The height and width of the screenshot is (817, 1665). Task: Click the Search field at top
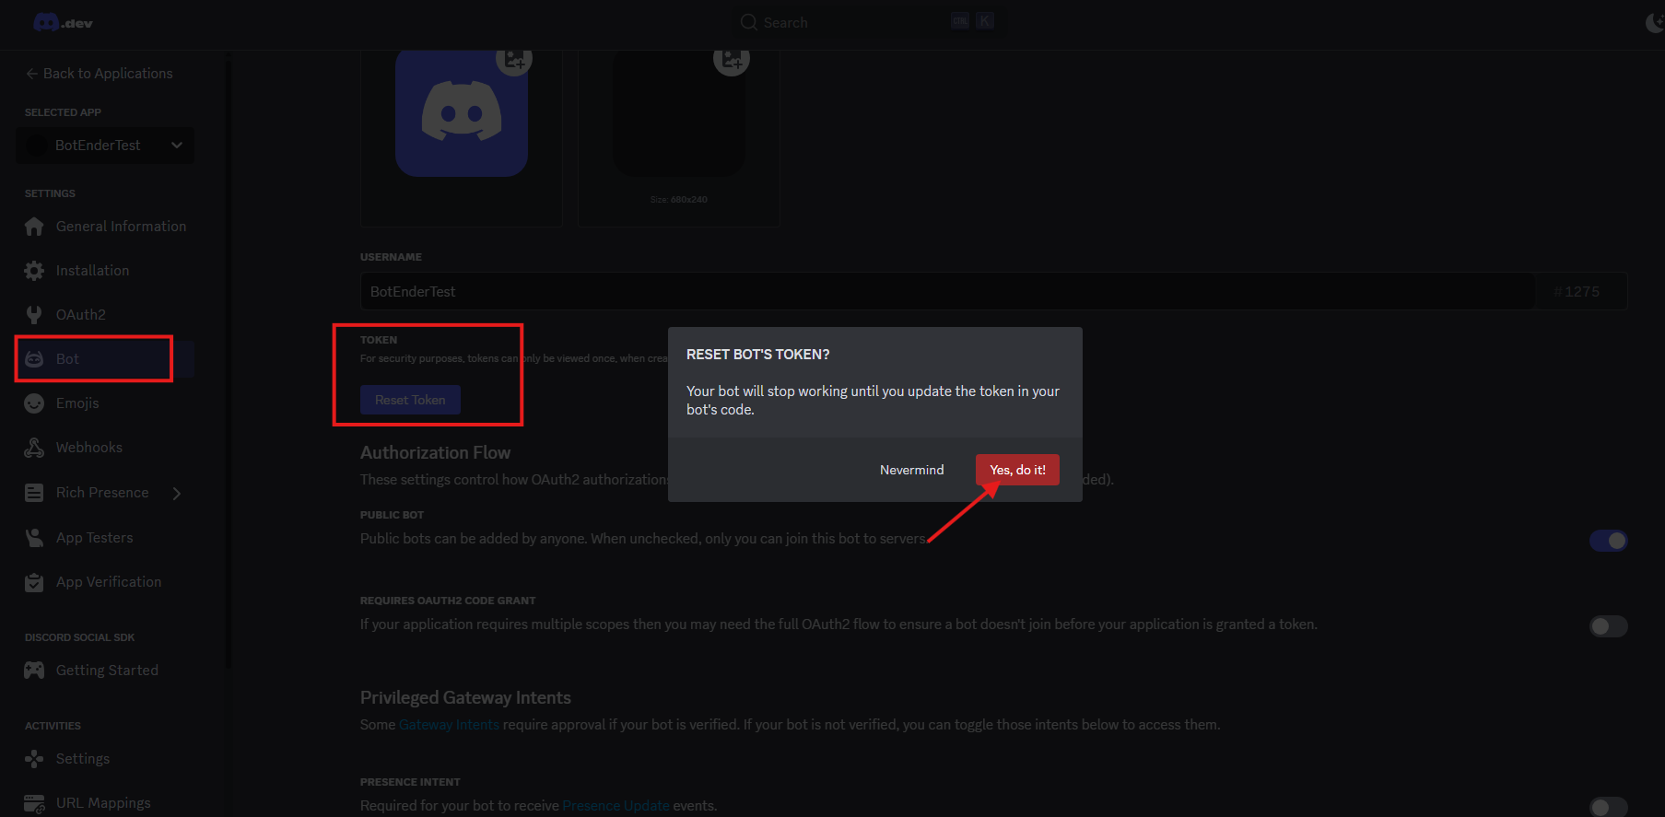point(866,22)
